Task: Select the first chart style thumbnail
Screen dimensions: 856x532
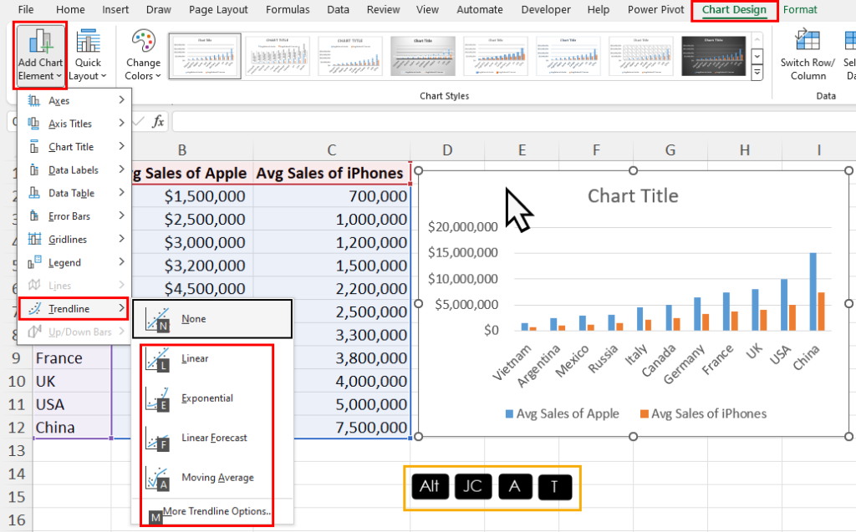Action: click(205, 56)
